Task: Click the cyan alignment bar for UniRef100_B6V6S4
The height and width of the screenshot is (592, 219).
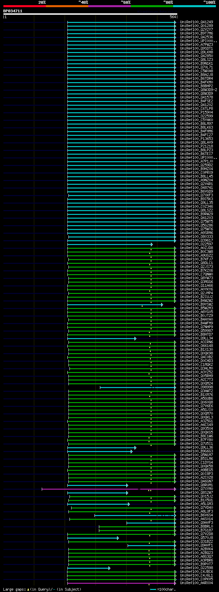Action: (x=135, y=515)
